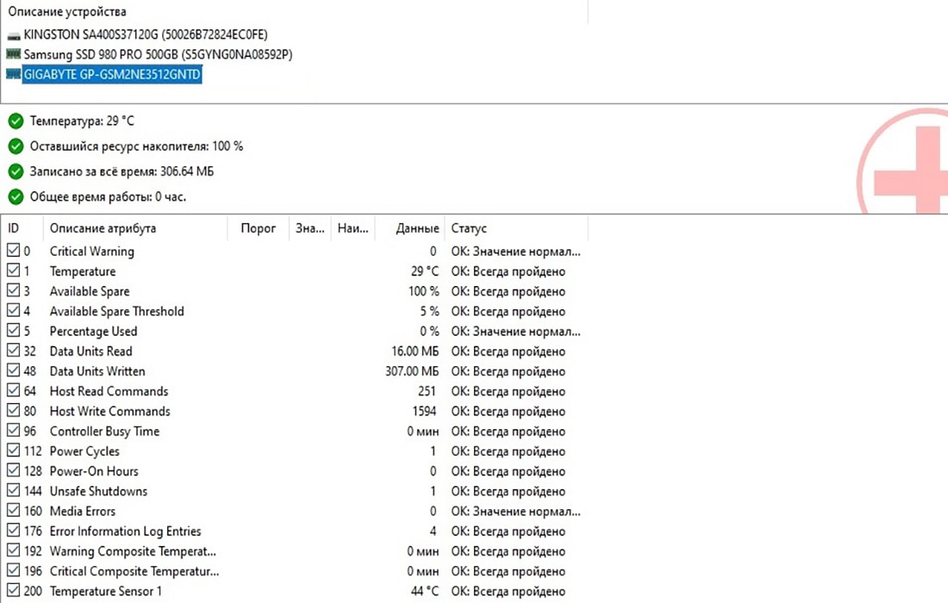Toggle the Temperature Sensor 1 checkbox
Viewport: 948px width, 603px height.
(x=13, y=589)
